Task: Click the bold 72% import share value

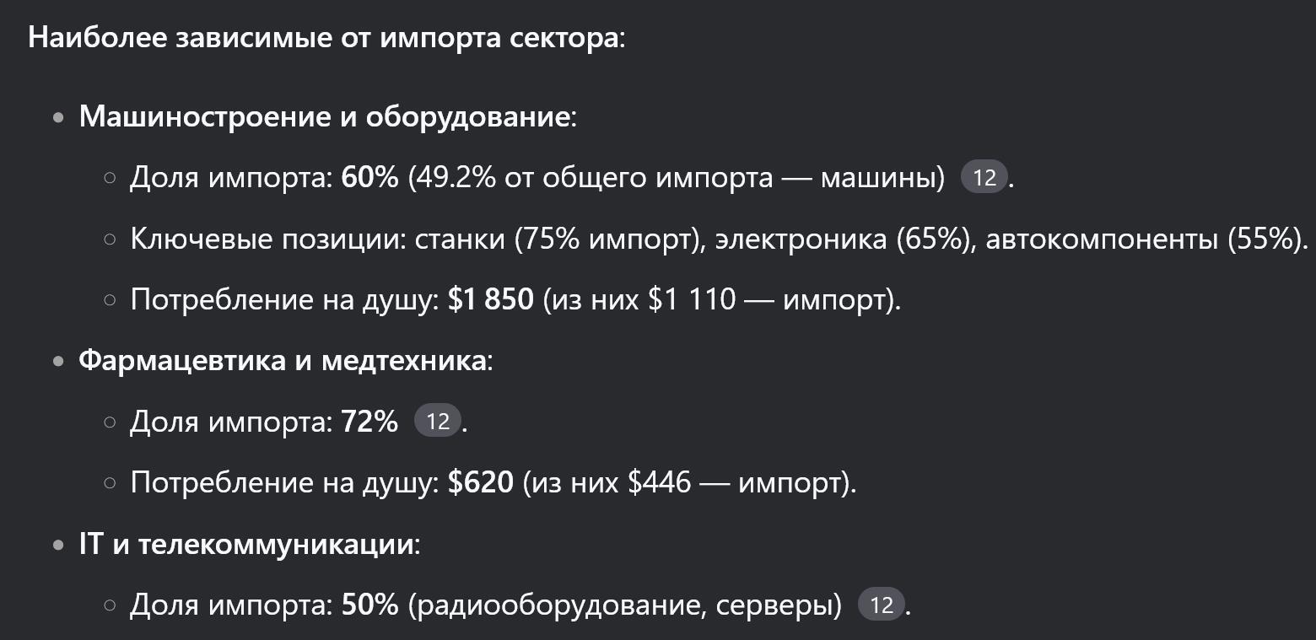Action: (369, 421)
